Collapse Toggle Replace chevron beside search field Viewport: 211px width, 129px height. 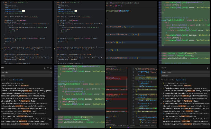160,74
